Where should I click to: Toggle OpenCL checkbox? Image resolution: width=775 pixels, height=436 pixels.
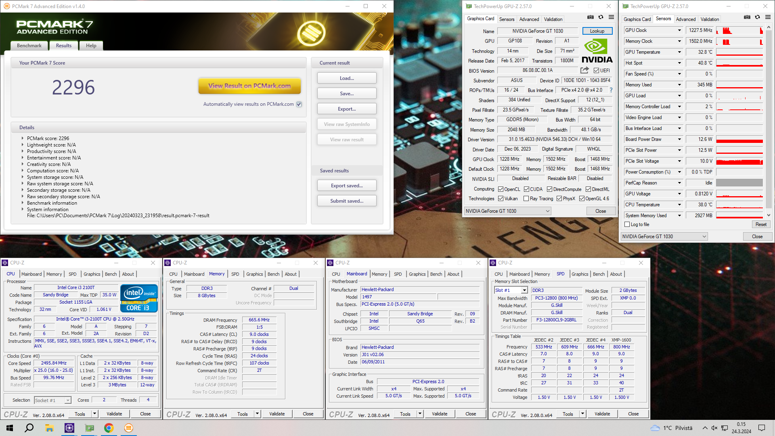click(501, 189)
